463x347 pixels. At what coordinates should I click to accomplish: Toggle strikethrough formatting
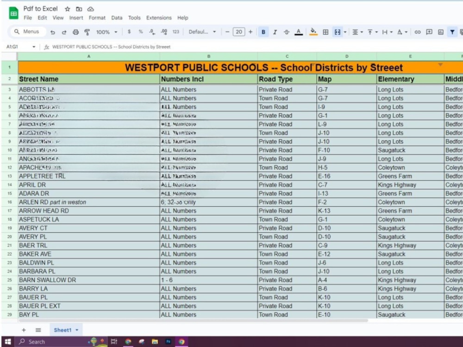pyautogui.click(x=287, y=32)
